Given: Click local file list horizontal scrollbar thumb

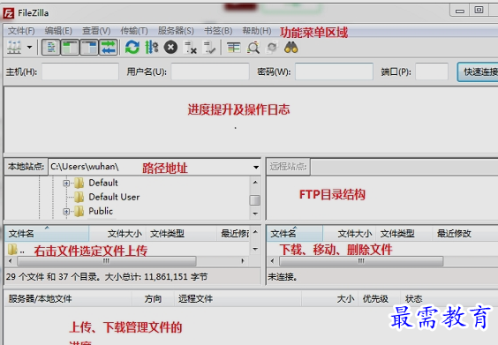Looking at the screenshot, I should pyautogui.click(x=106, y=261).
